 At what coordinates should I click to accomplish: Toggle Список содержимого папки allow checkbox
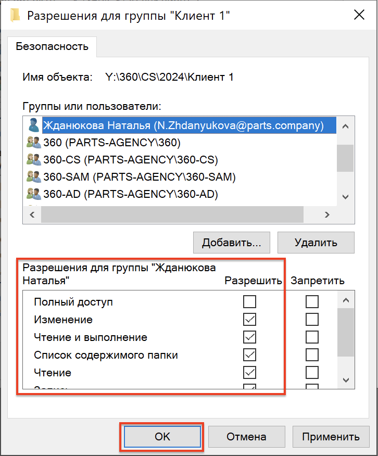[x=250, y=355]
